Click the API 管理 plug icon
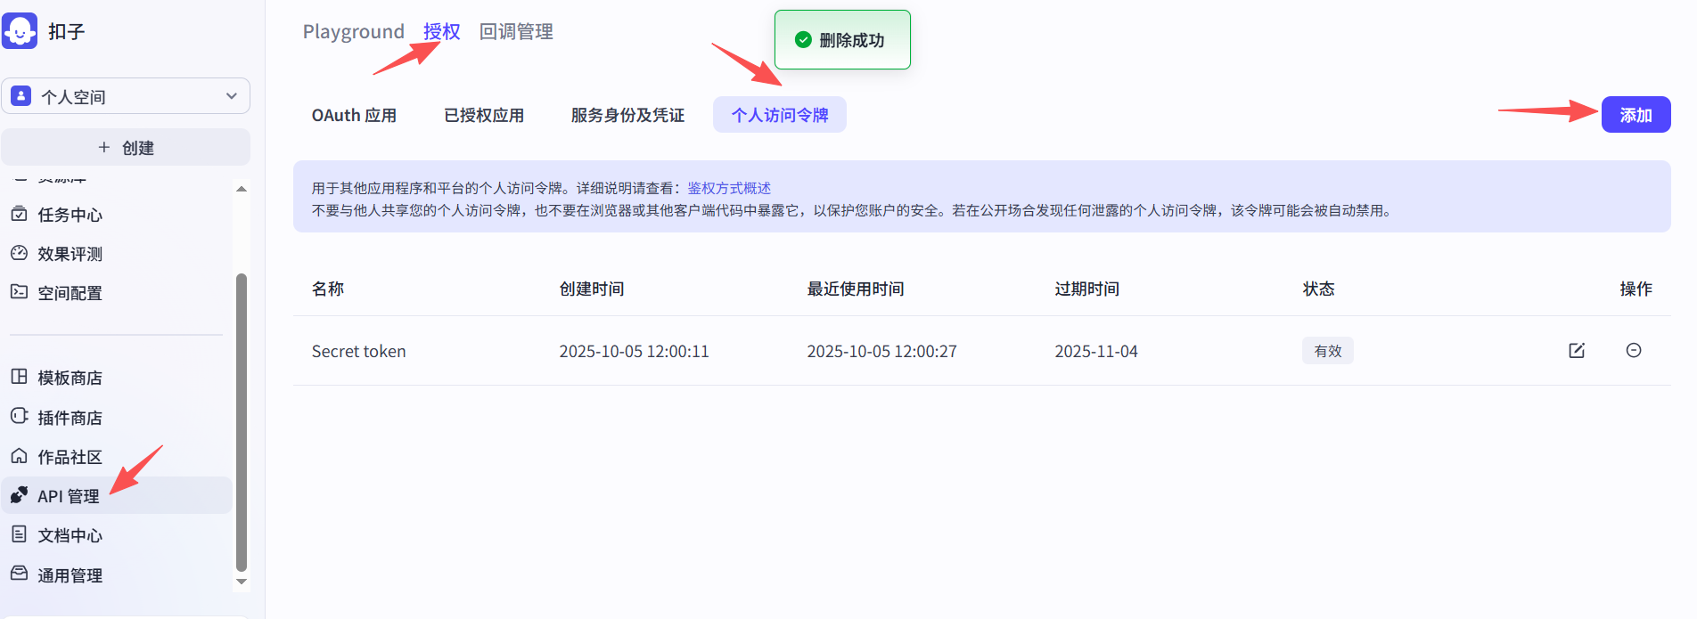This screenshot has width=1697, height=619. (x=19, y=495)
